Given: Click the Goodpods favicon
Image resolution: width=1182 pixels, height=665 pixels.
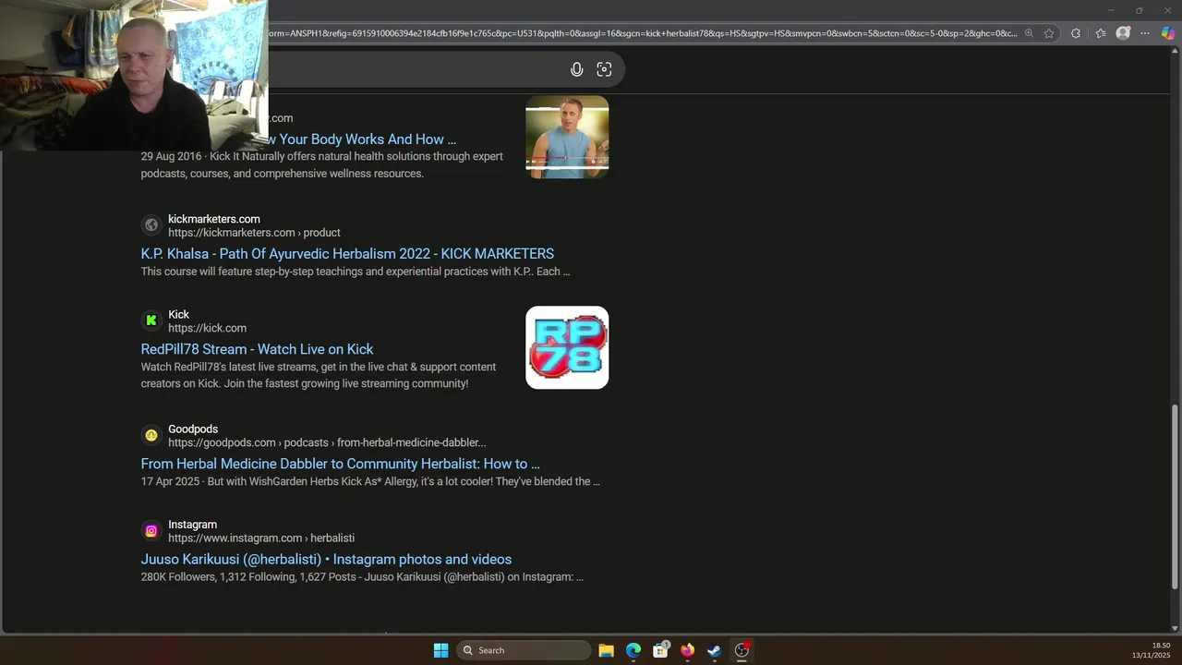Looking at the screenshot, I should pos(151,435).
